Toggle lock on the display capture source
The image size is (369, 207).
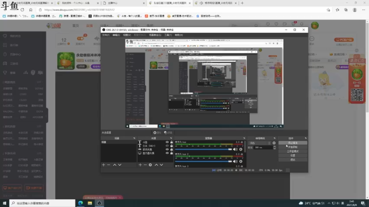(x=172, y=153)
